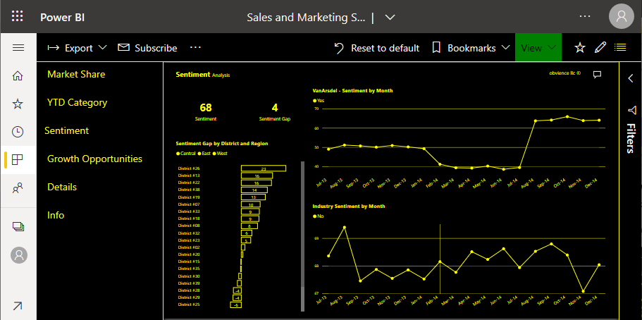Click District #07 label
This screenshot has width=642, height=320.
pyautogui.click(x=189, y=204)
